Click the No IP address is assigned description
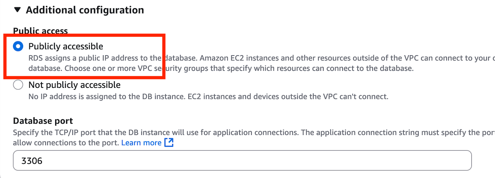 107,96
